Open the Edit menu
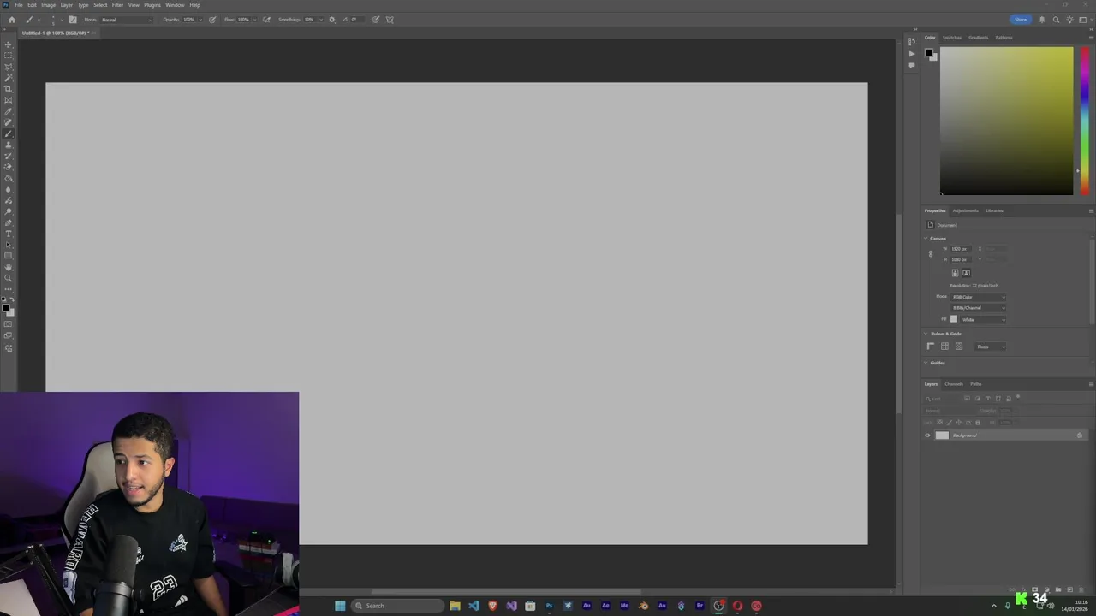1096x616 pixels. (32, 5)
